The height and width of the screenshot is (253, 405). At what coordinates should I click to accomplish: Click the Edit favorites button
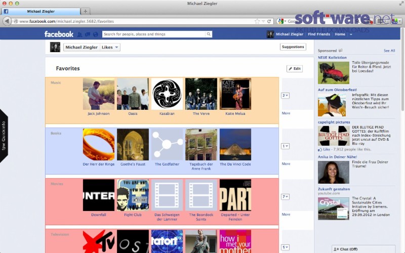click(x=295, y=69)
